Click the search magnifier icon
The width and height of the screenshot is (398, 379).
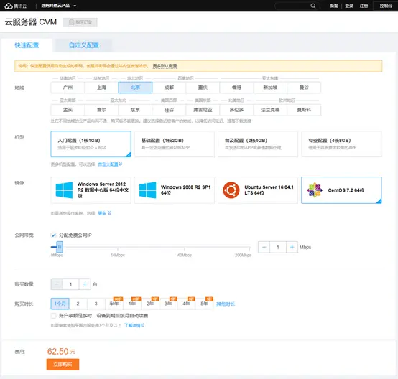(x=313, y=6)
